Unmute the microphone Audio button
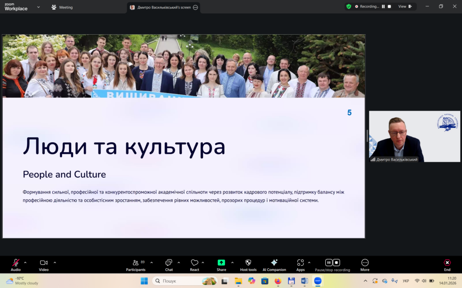462x288 pixels. pos(16,263)
